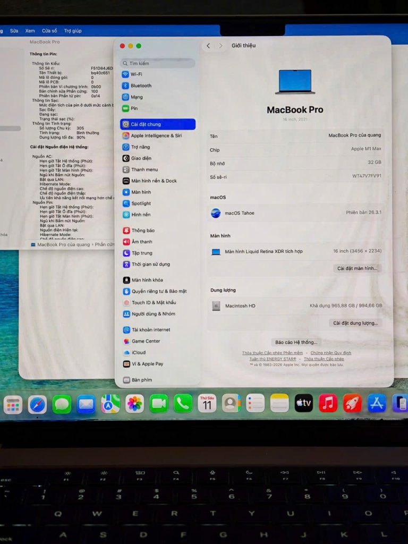Click the Tên row computer name
The height and width of the screenshot is (544, 408).
(295, 136)
